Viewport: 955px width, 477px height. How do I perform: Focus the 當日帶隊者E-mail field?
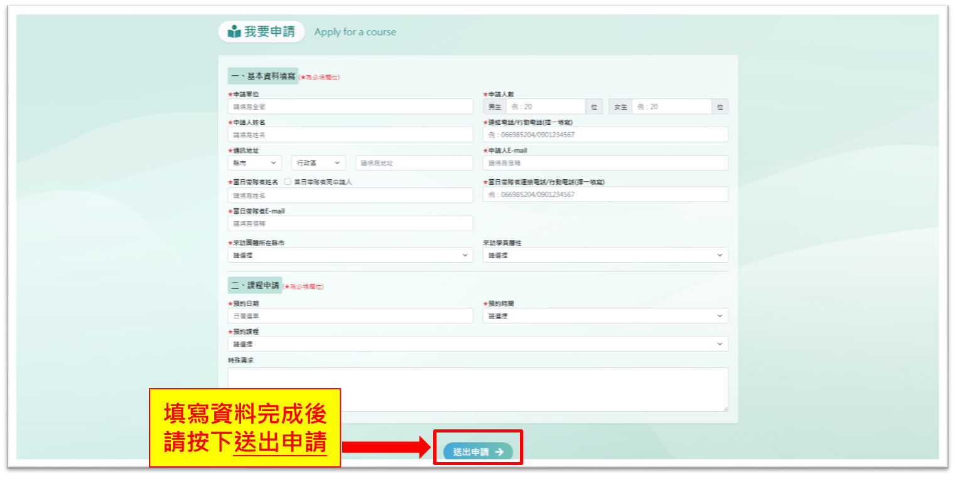pyautogui.click(x=350, y=223)
